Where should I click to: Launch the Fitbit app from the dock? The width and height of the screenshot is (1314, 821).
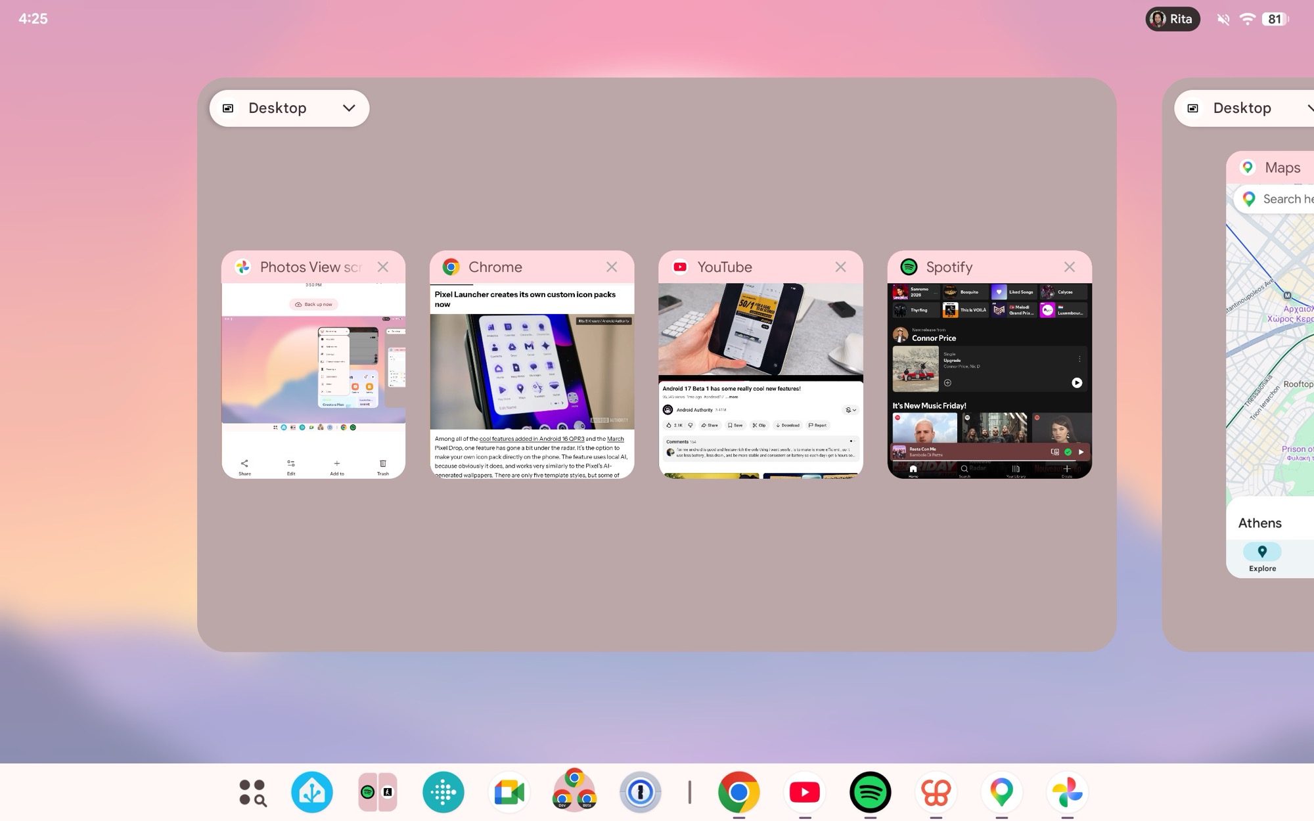[443, 793]
